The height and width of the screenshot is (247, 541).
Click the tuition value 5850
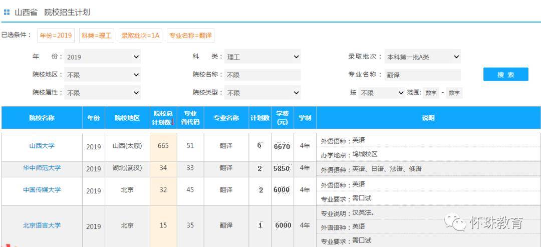coord(282,169)
